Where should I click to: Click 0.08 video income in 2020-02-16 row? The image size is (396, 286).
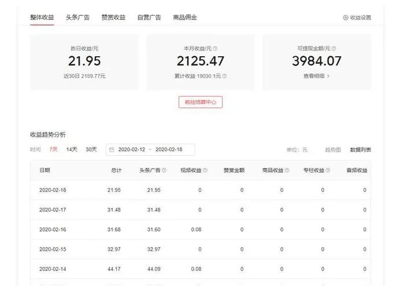pyautogui.click(x=196, y=229)
